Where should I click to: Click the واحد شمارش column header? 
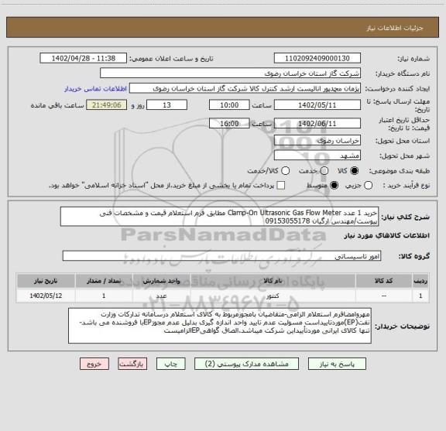tap(161, 281)
